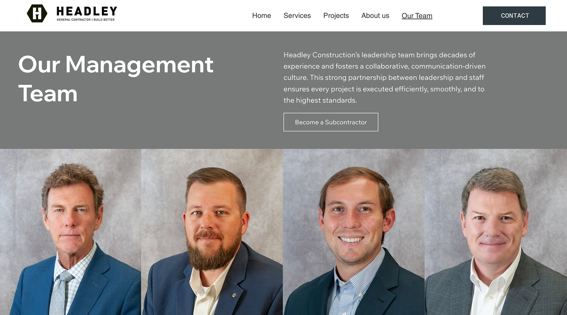Click the General Contractor Build Better tagline
Image resolution: width=567 pixels, height=315 pixels.
click(x=86, y=20)
